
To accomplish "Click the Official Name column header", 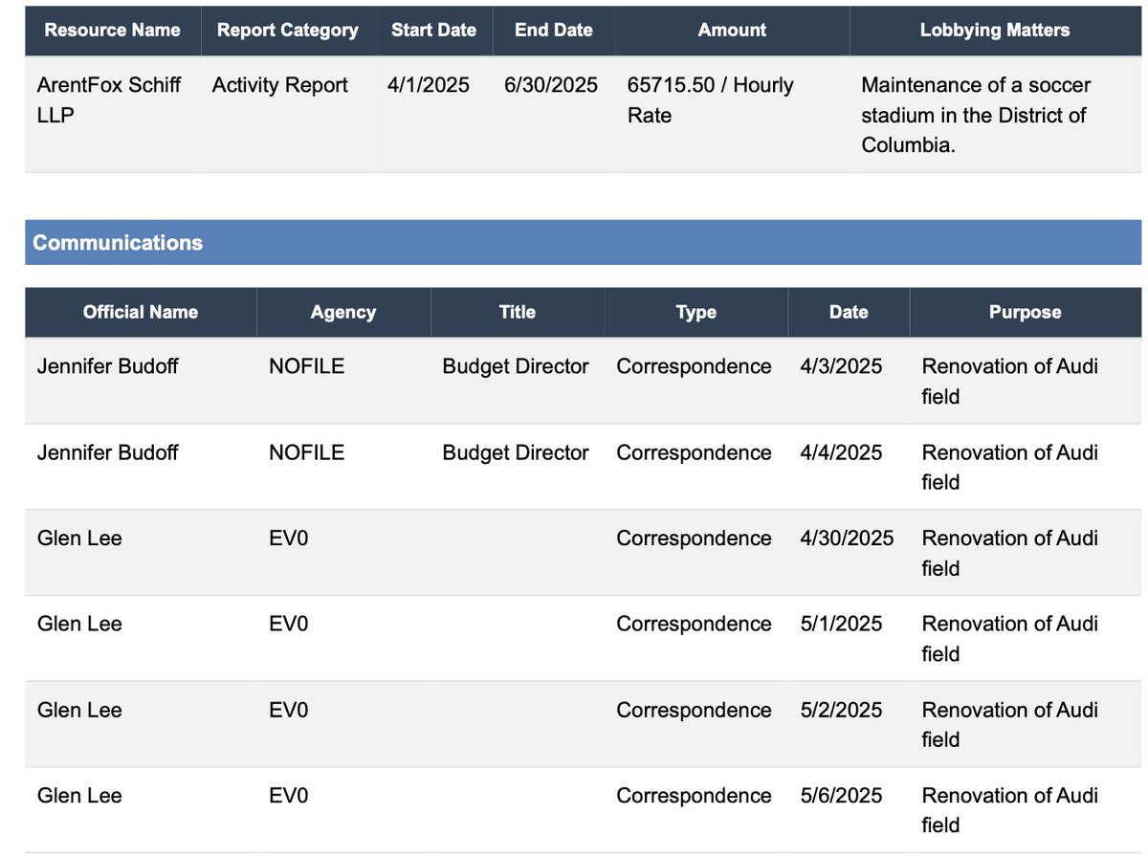I will click(141, 312).
